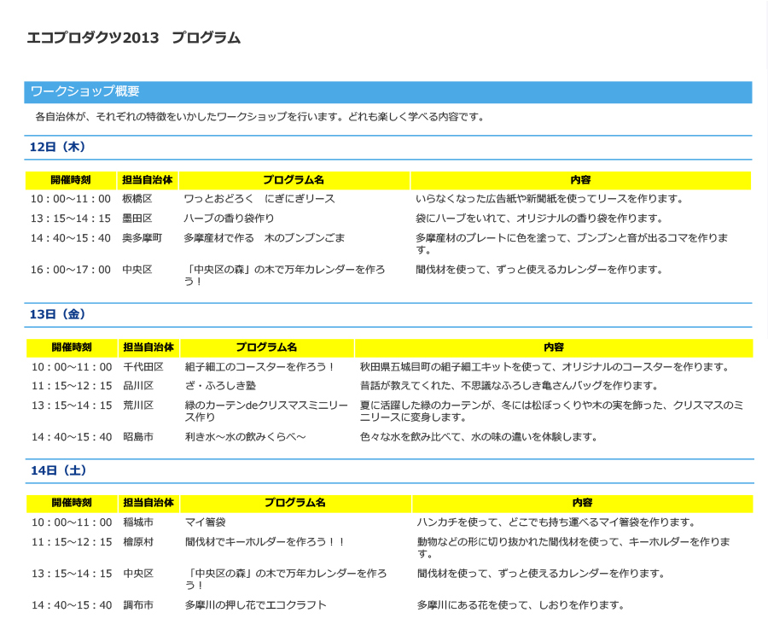Click description 袋にハーブをいれて、オリジナルの香り袋

[539, 219]
